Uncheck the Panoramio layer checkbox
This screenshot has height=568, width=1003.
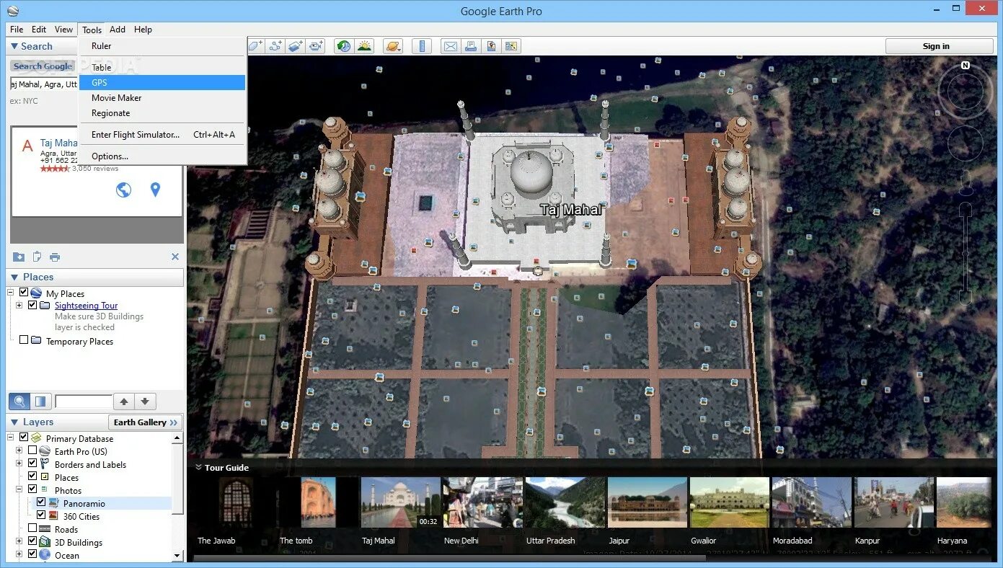pyautogui.click(x=41, y=502)
